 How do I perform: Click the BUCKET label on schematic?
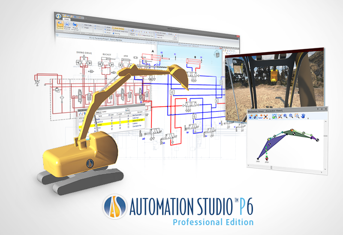107,54
